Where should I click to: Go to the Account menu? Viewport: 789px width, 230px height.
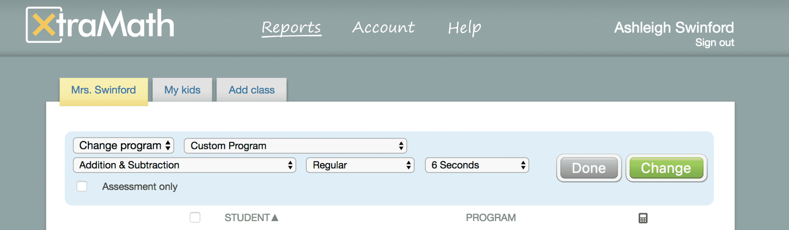click(x=383, y=28)
